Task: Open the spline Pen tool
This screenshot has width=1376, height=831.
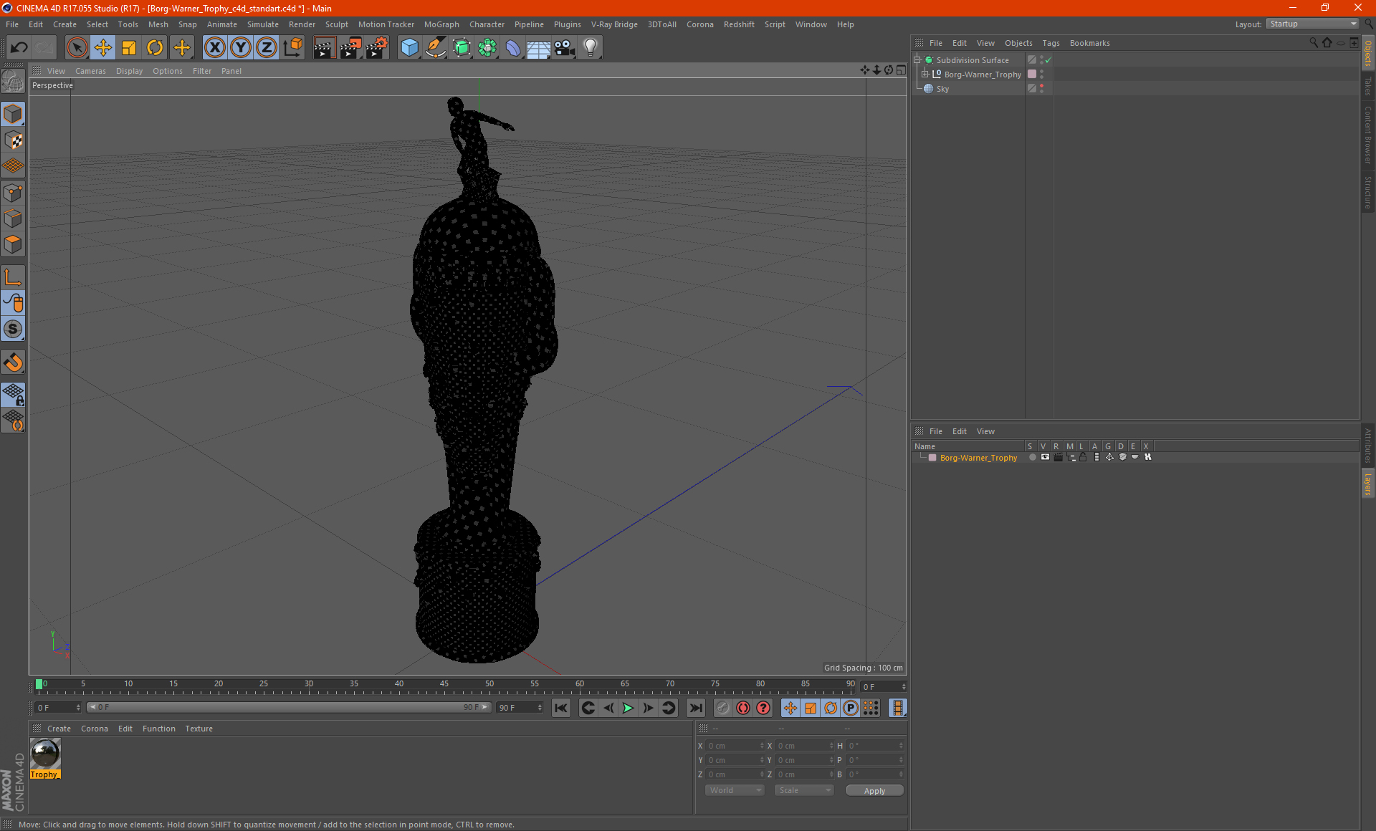Action: (x=435, y=48)
